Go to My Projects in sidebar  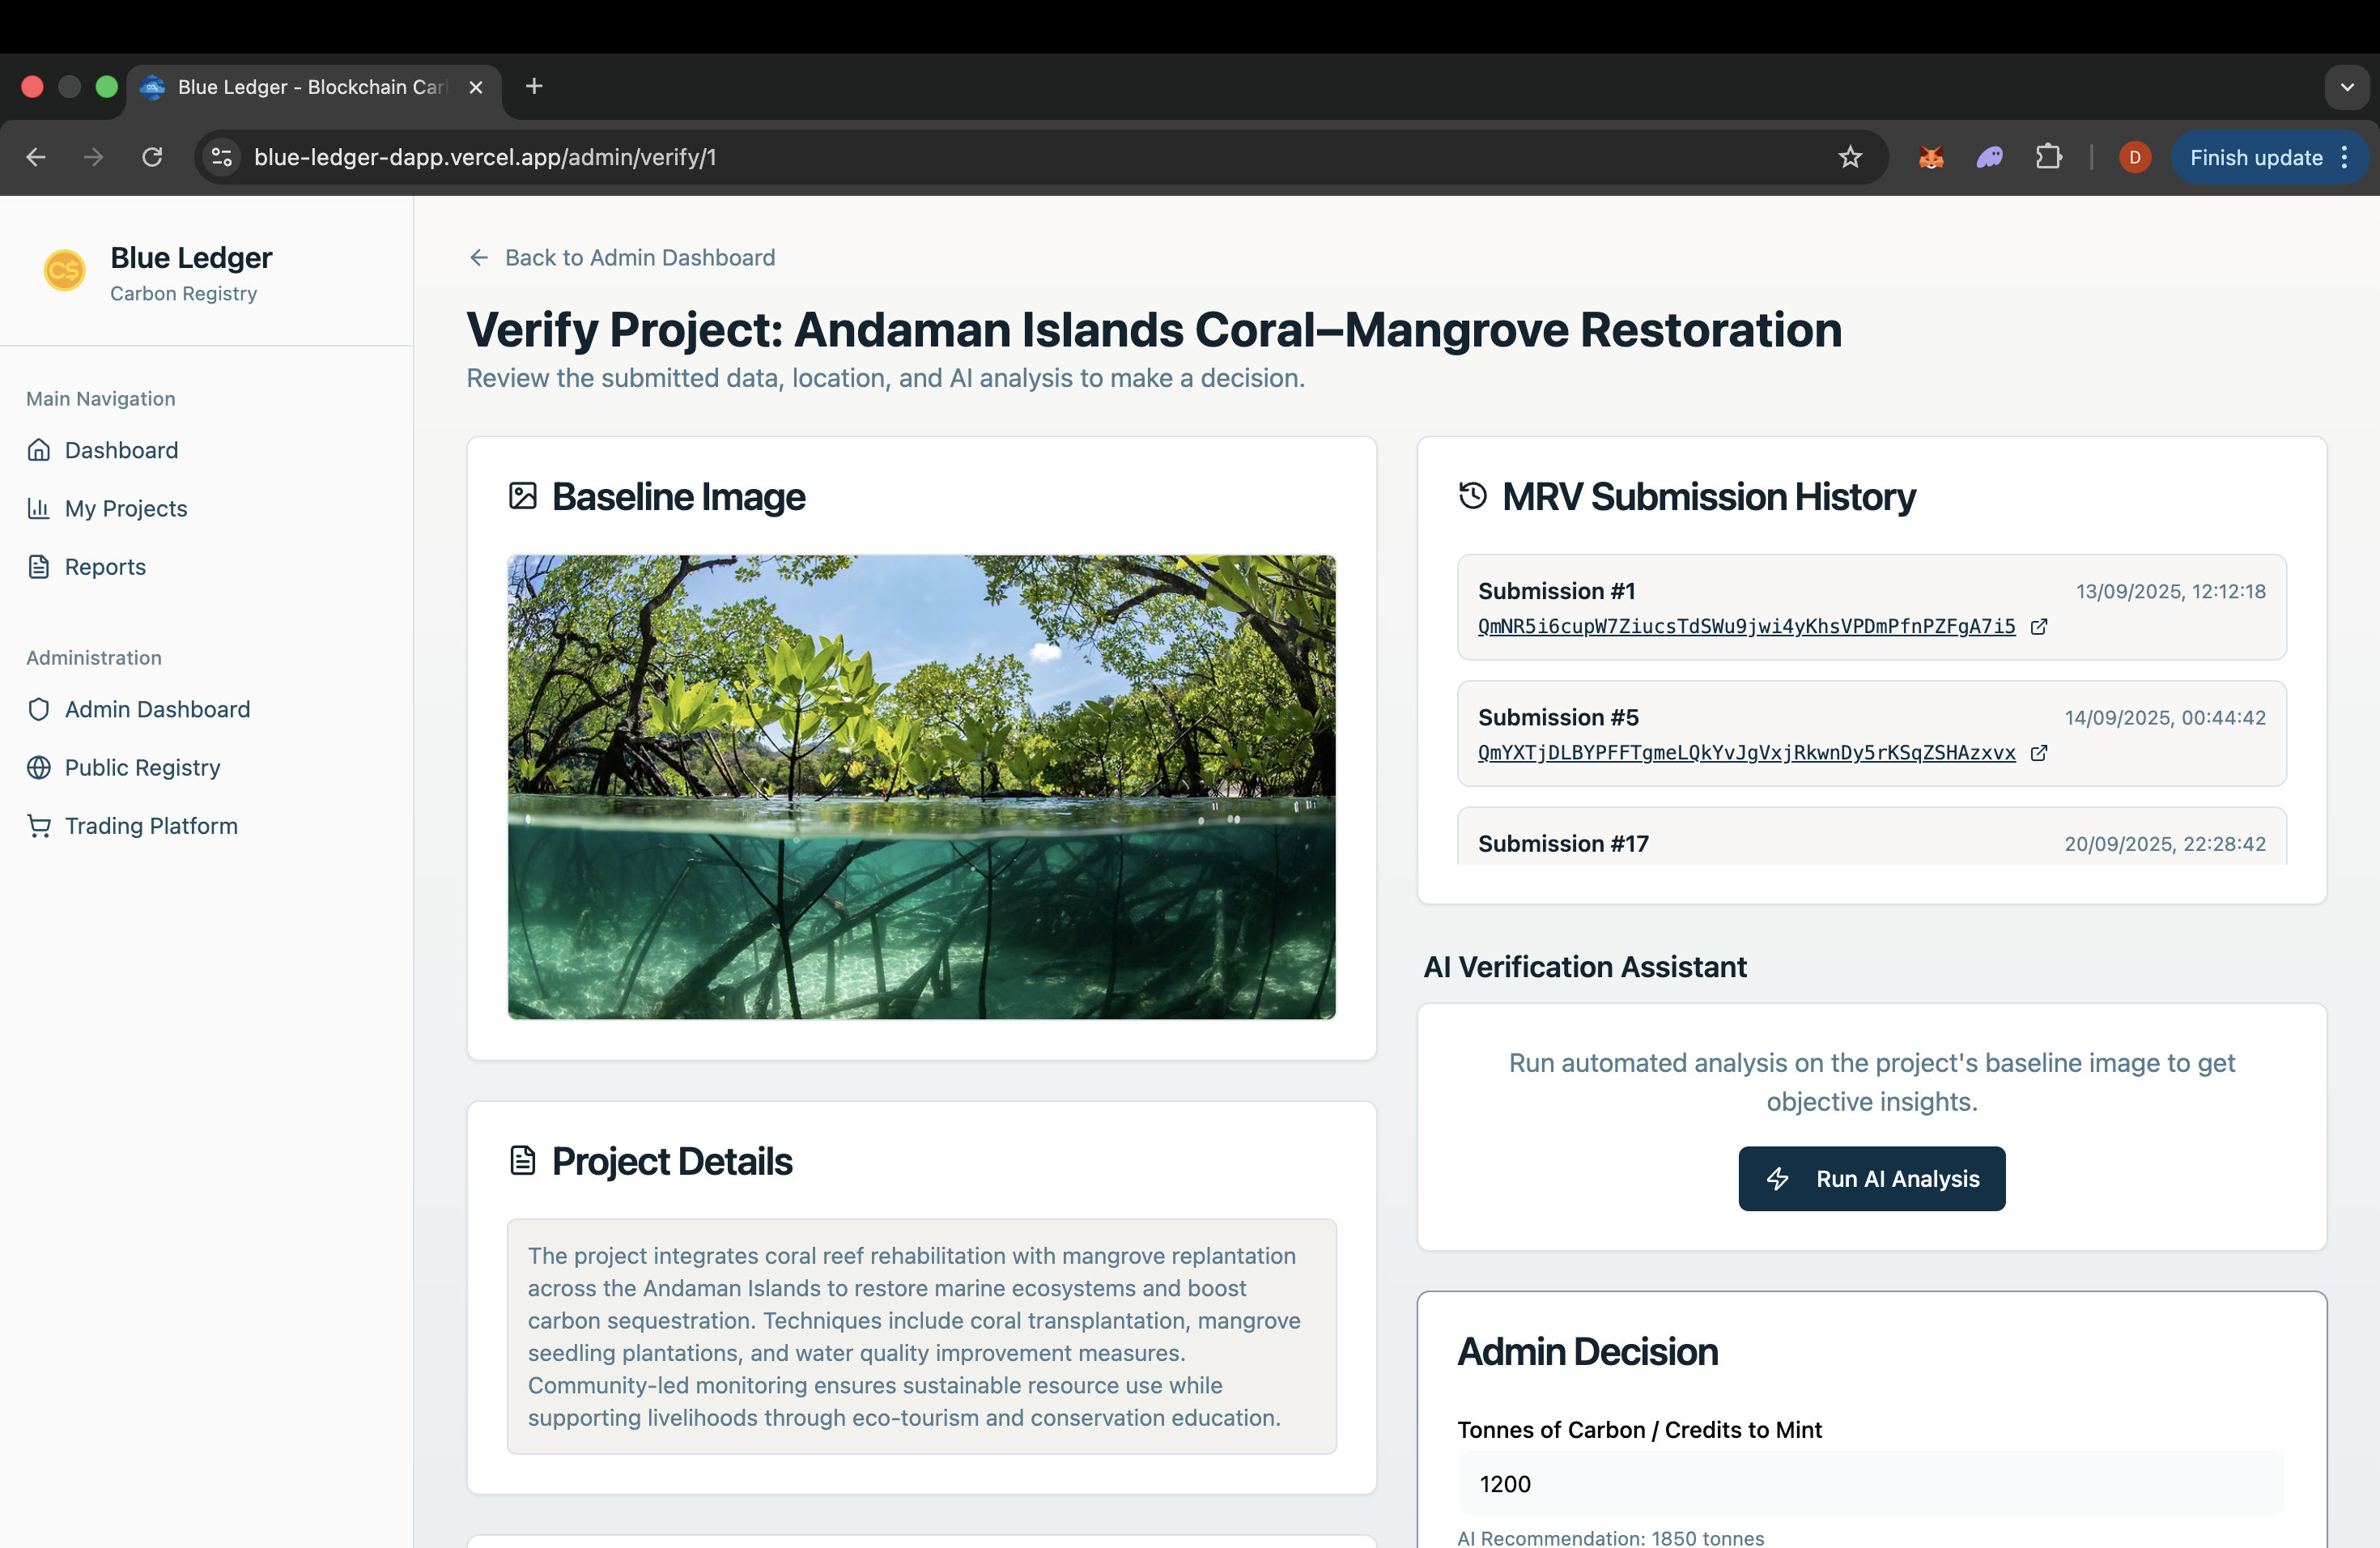(x=126, y=508)
